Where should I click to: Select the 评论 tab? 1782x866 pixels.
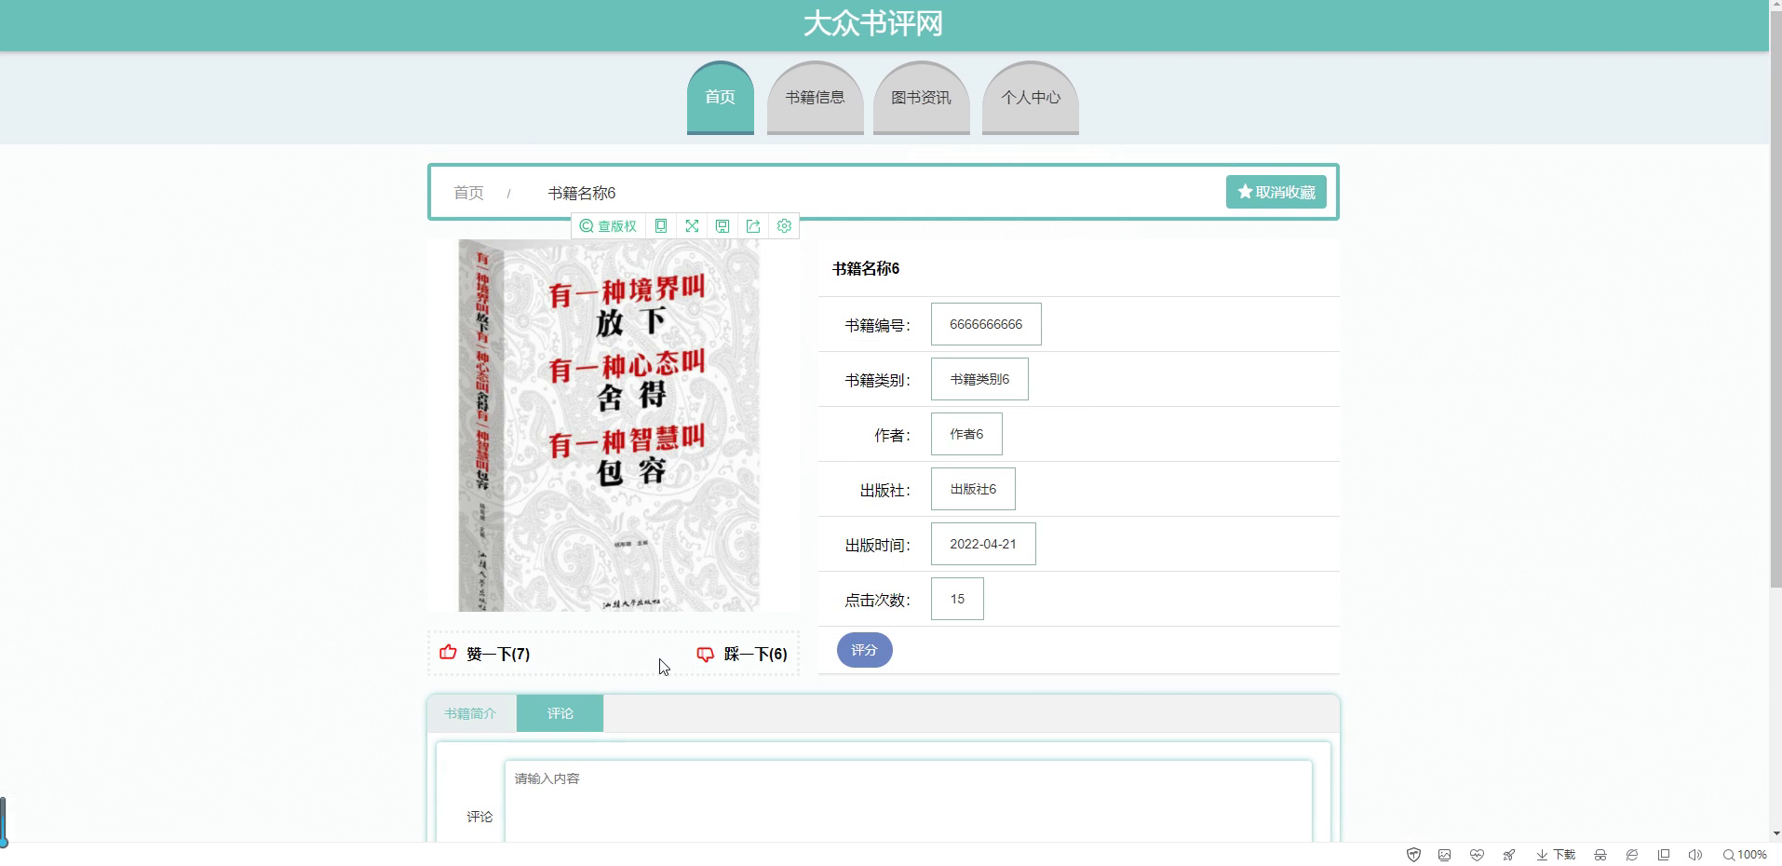coord(560,713)
